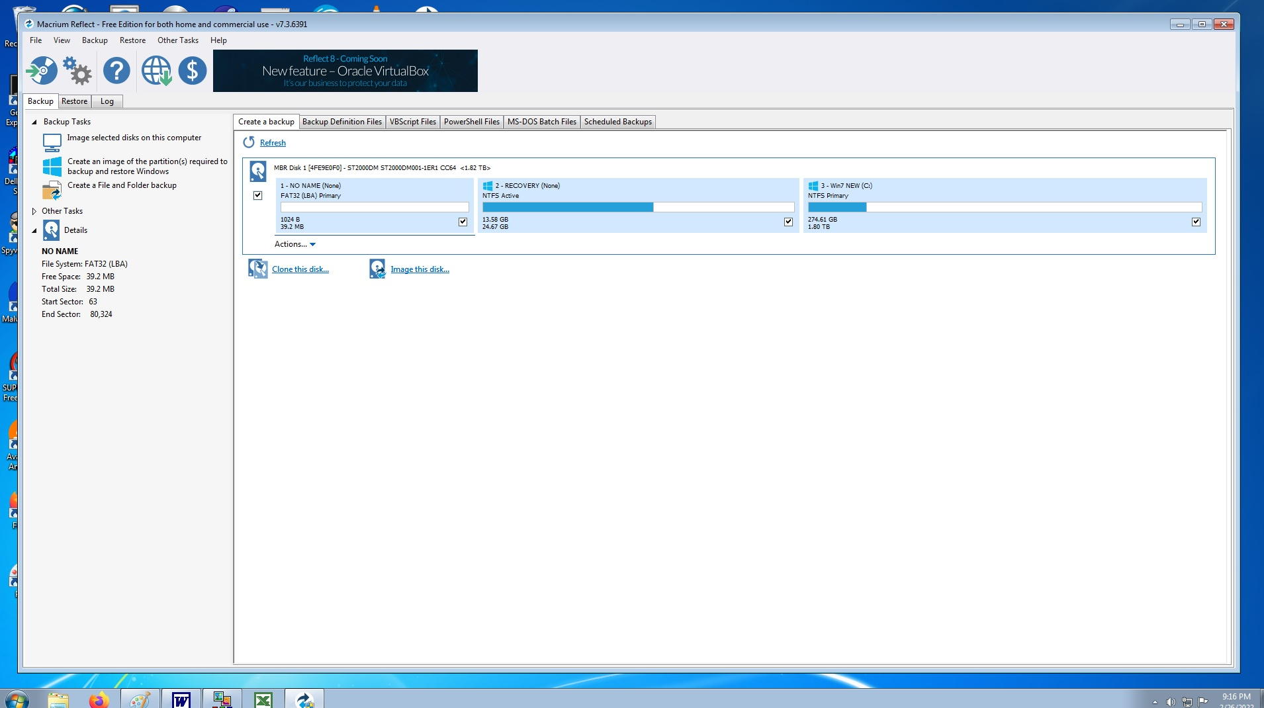Click the globe download updates icon
The height and width of the screenshot is (708, 1264).
(x=156, y=70)
